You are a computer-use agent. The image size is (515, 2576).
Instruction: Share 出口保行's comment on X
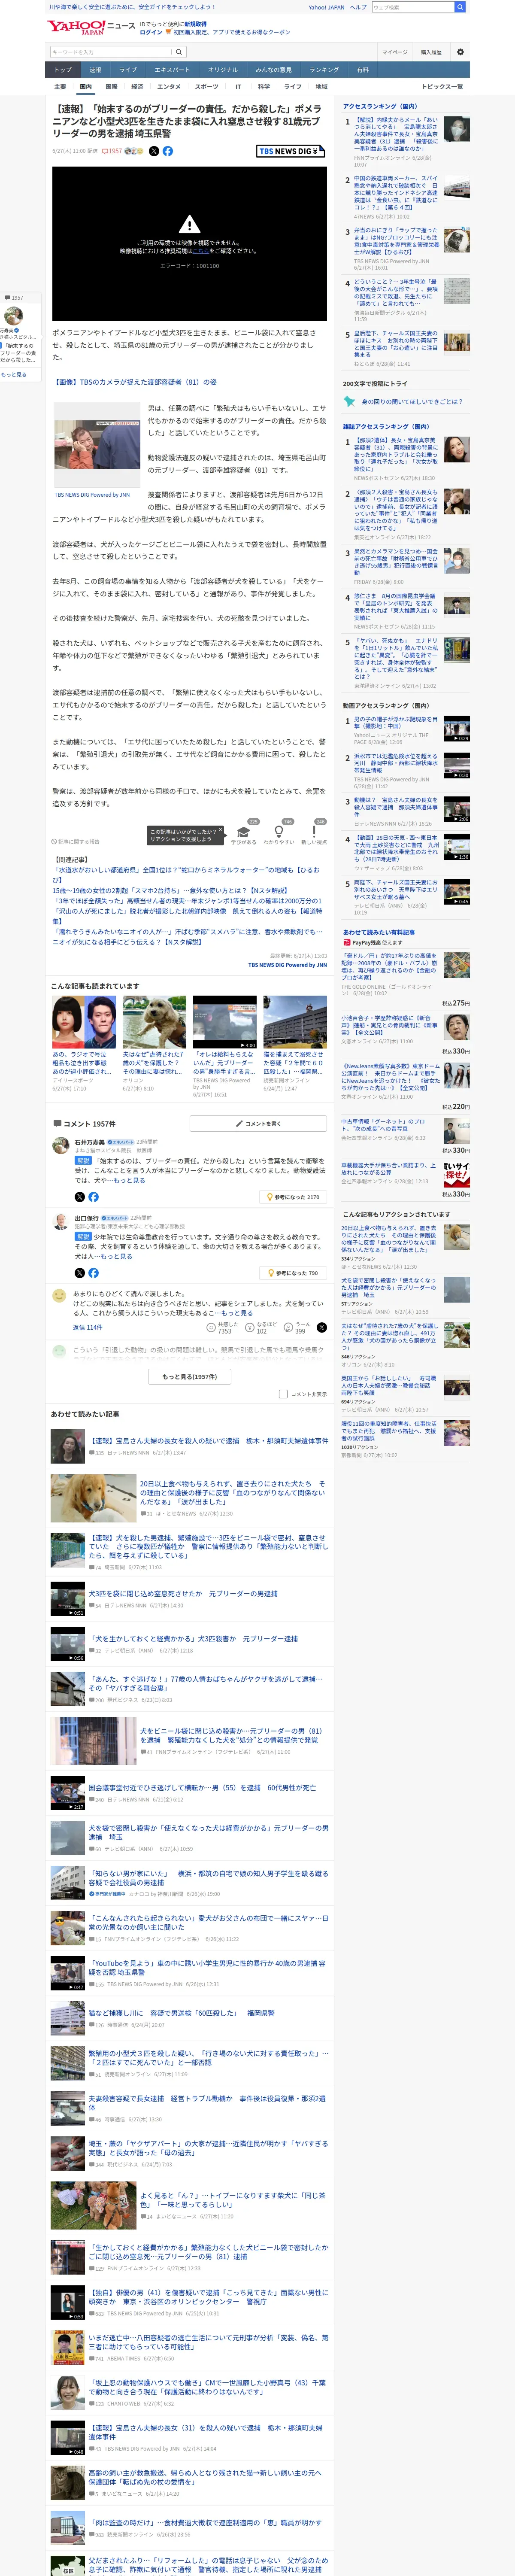[80, 1273]
